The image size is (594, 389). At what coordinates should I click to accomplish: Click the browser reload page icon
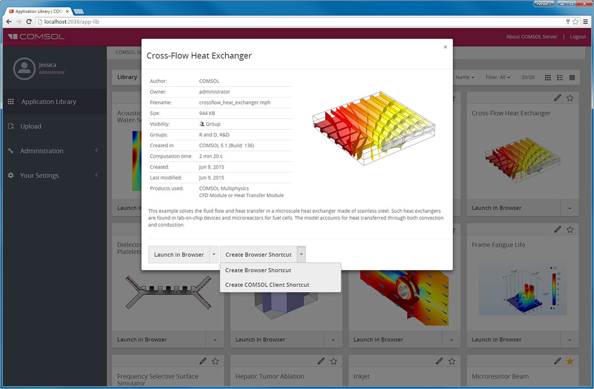tap(29, 22)
